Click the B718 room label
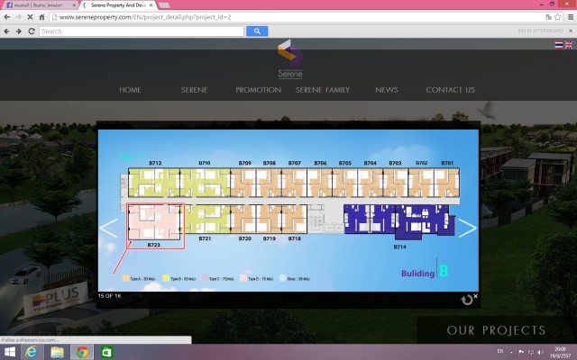 click(x=295, y=238)
